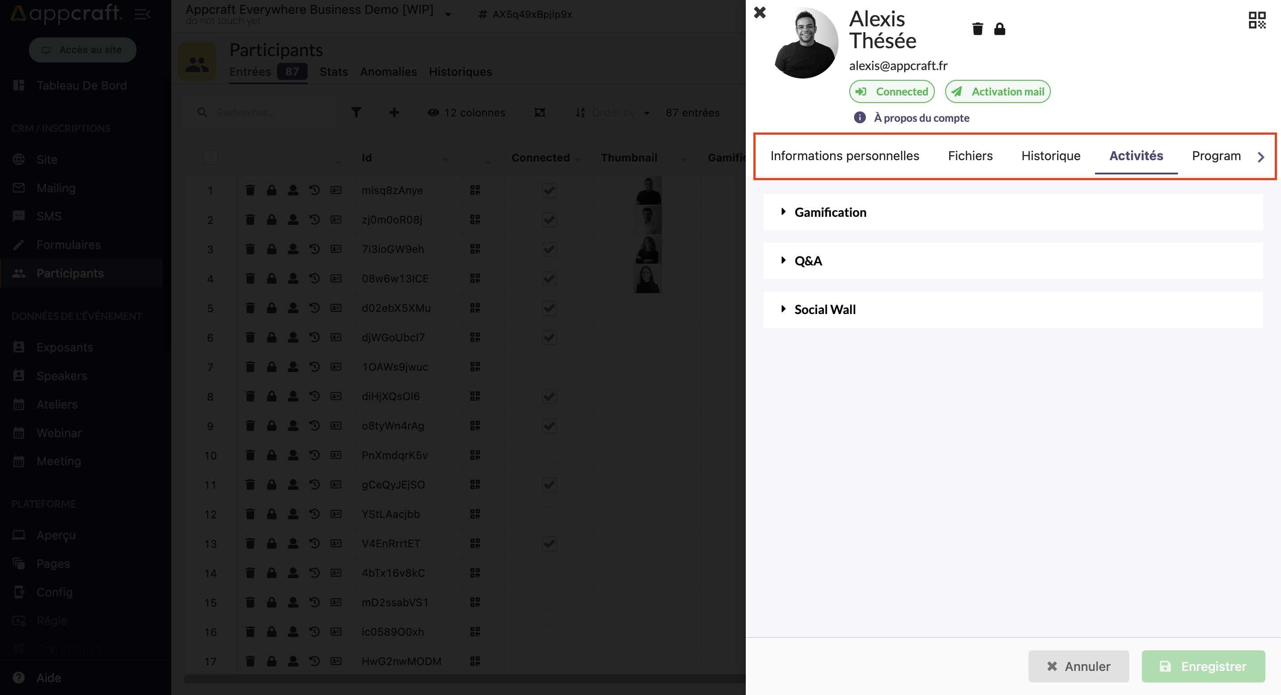The width and height of the screenshot is (1281, 695).
Task: Click the filter funnel icon in toolbar
Action: 356,112
